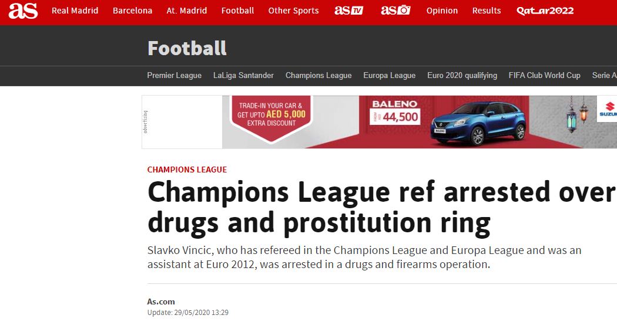Open the Qatar 2022 logo link
This screenshot has height=332, width=617.
pyautogui.click(x=545, y=11)
